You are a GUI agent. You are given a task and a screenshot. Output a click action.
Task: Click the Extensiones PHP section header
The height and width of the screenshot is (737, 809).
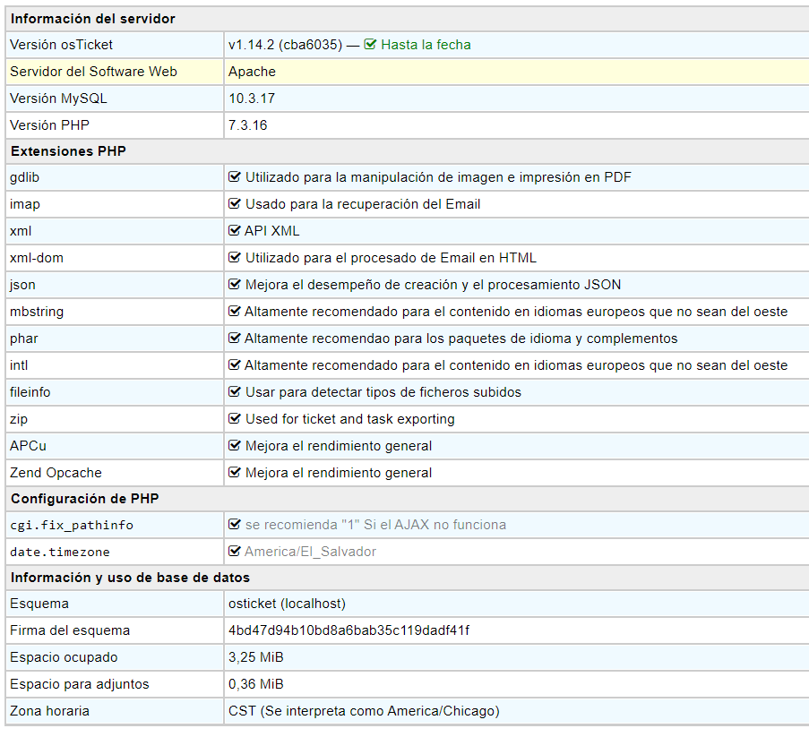tap(68, 151)
